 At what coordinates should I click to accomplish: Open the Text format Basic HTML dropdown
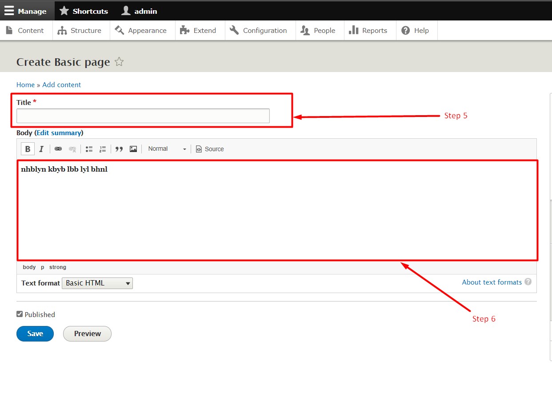[97, 283]
